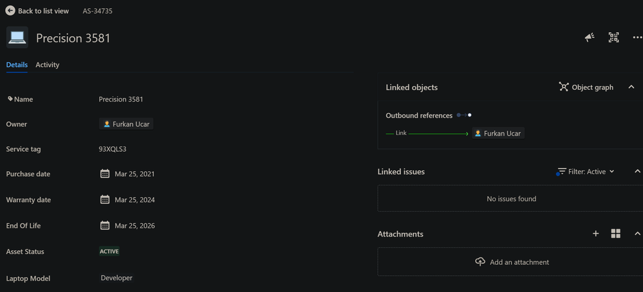
Task: Click the tag icon beside Name
Action: (10, 98)
